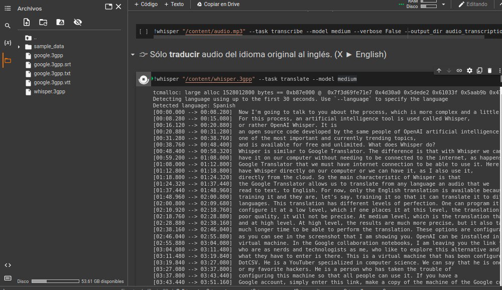Click Copiar en Drive button
Viewport: 502px width, 290px height.
click(218, 4)
